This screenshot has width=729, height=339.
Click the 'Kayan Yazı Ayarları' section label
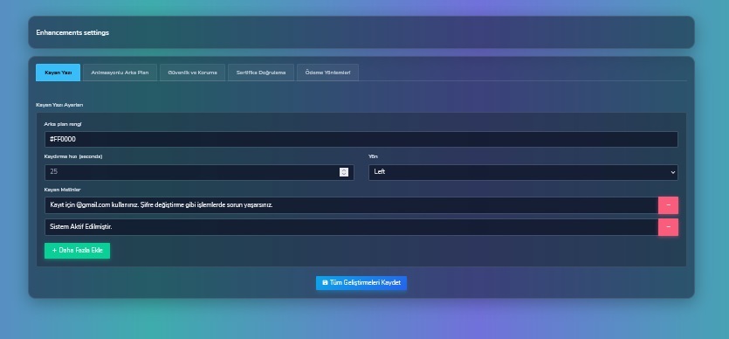[59, 105]
